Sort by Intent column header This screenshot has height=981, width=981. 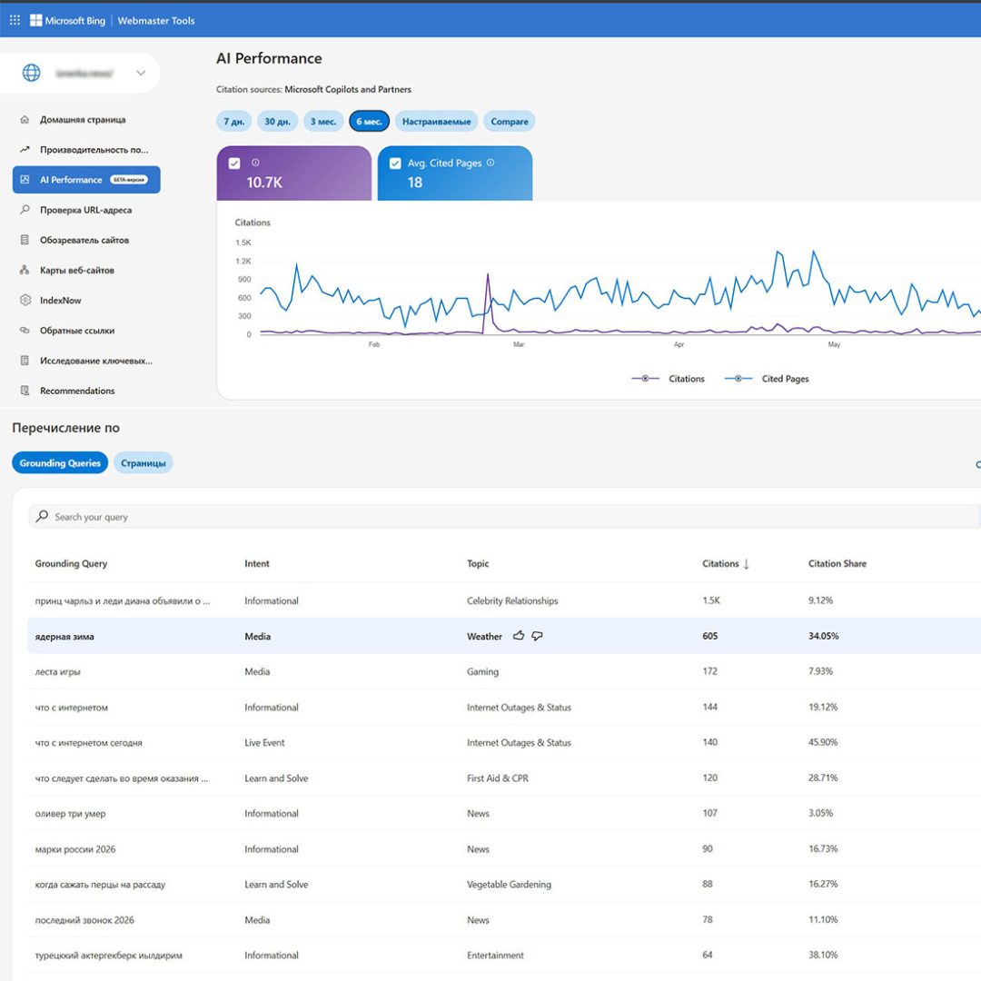[257, 564]
